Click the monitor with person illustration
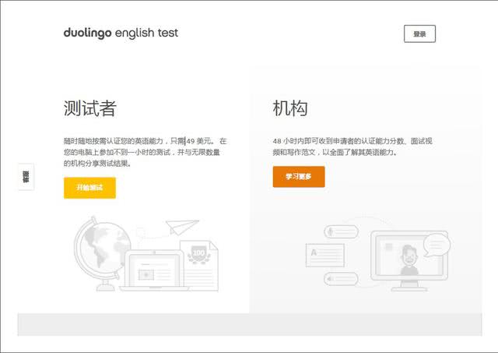The width and height of the screenshot is (498, 353). pyautogui.click(x=409, y=261)
